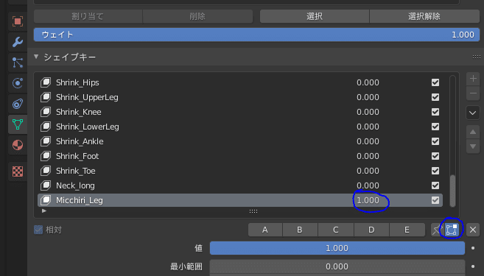Uncheck the Micchiri_Leg shape key checkbox
Screen dimensions: 484x276
pyautogui.click(x=435, y=200)
